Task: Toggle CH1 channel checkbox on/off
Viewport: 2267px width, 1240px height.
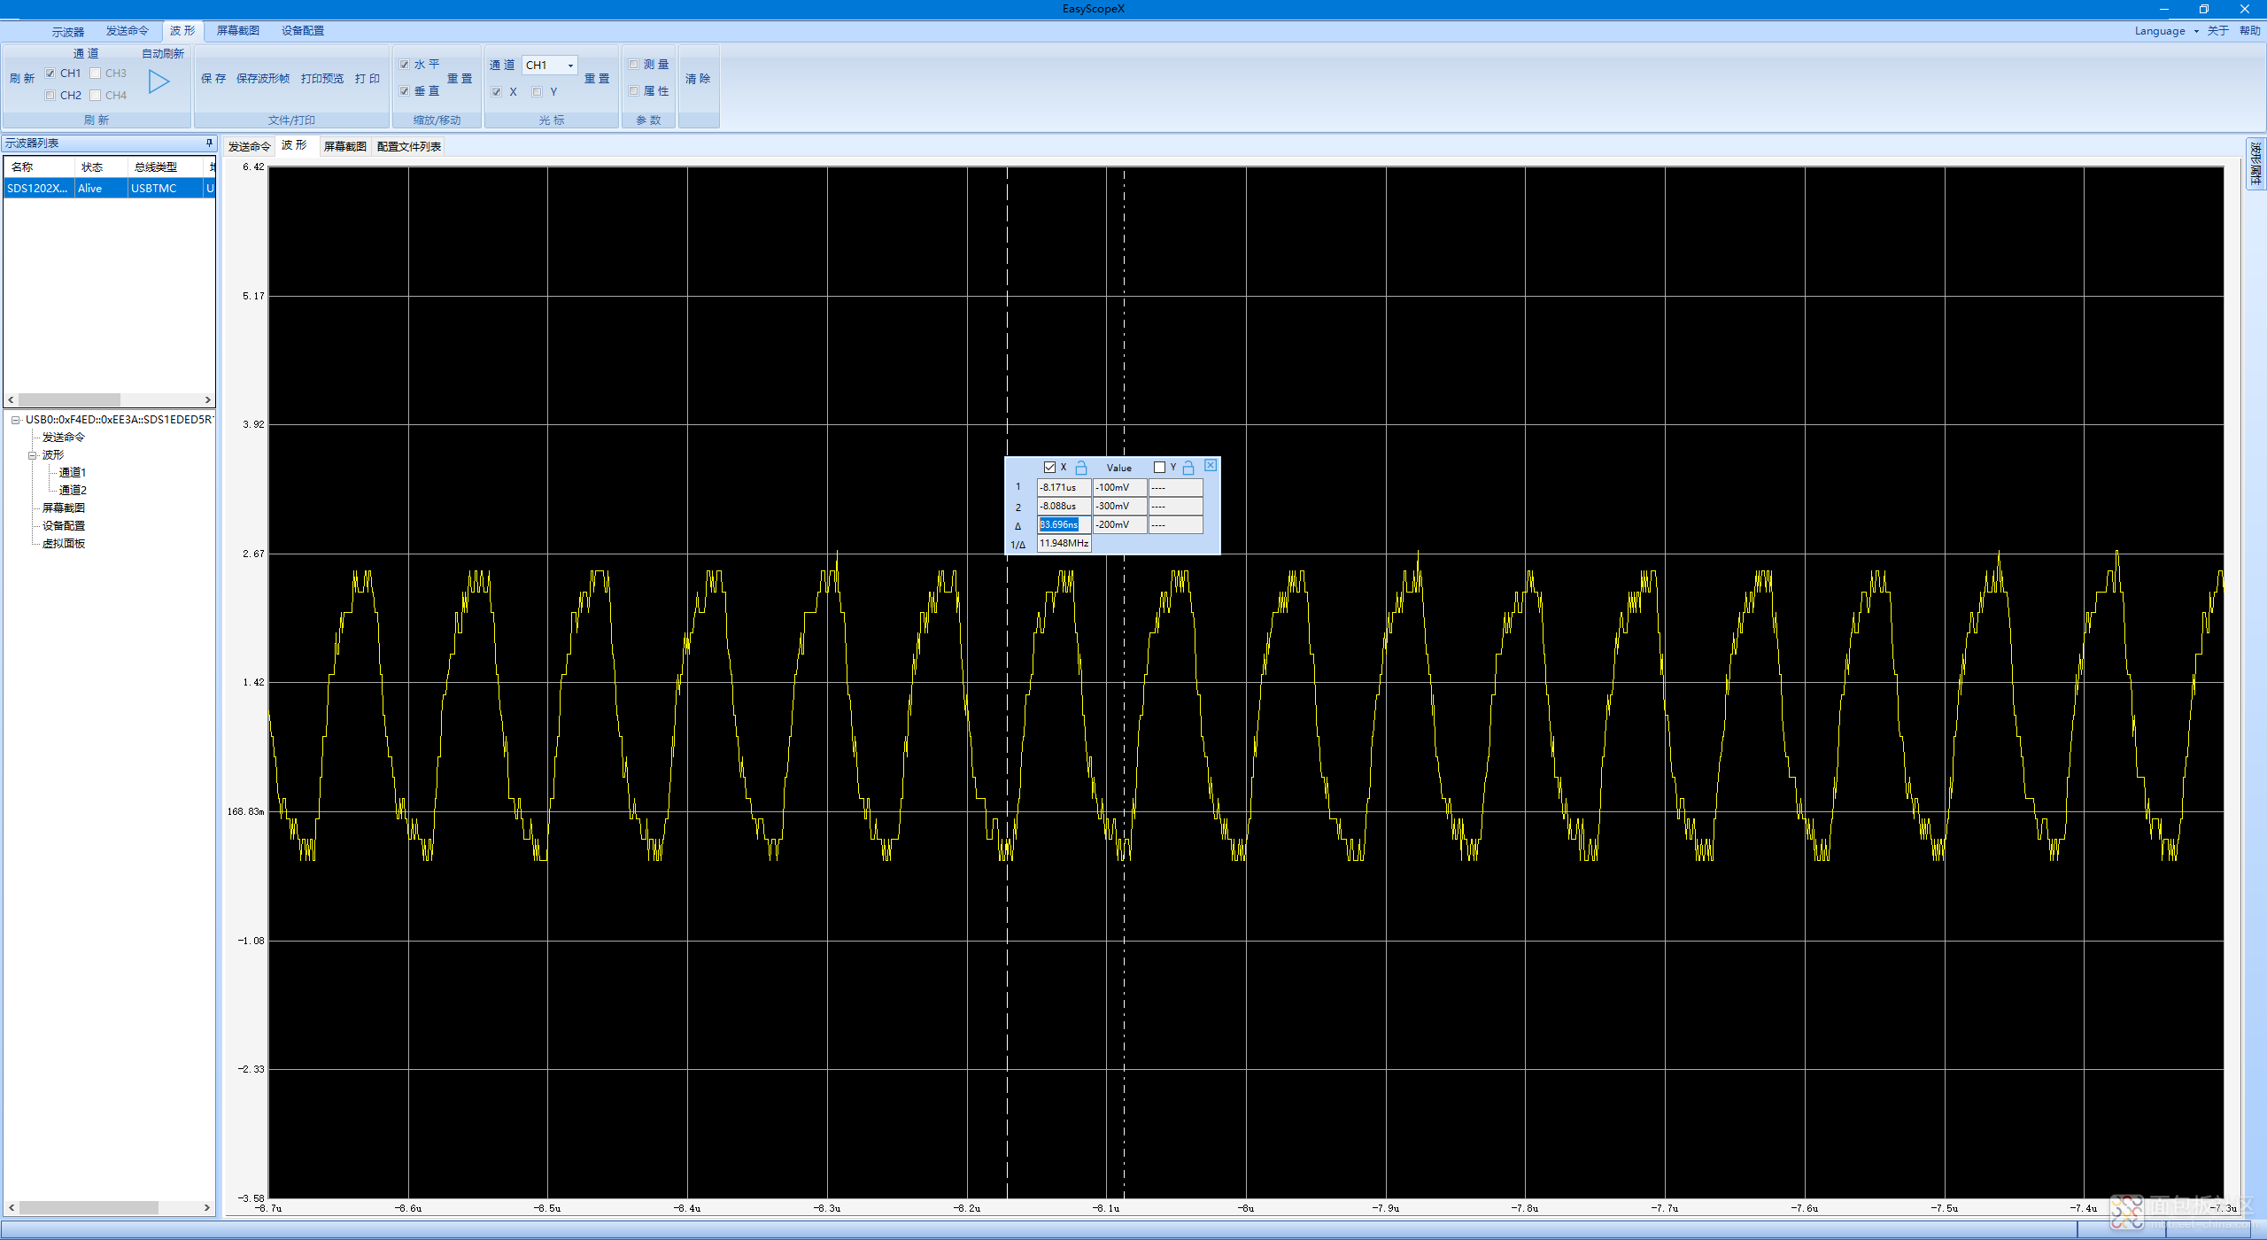Action: click(50, 74)
